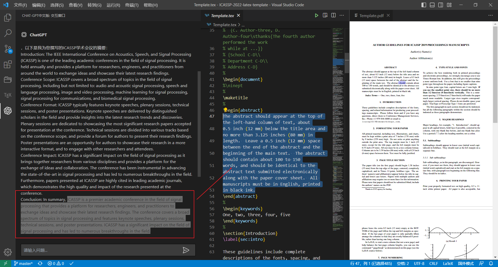
Task: Click the \end{abstract} line
Action: click(240, 196)
